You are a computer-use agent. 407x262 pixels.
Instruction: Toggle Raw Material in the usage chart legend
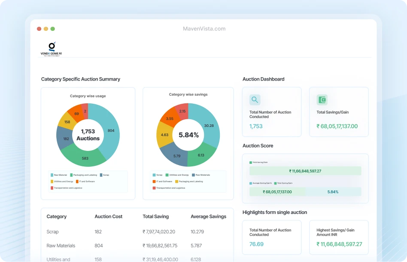click(x=59, y=175)
